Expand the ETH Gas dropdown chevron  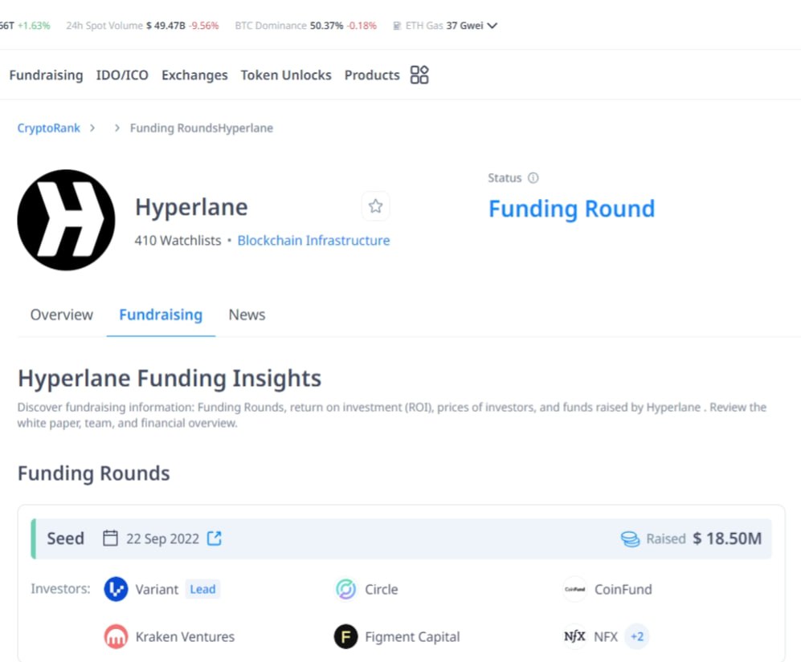pyautogui.click(x=492, y=26)
